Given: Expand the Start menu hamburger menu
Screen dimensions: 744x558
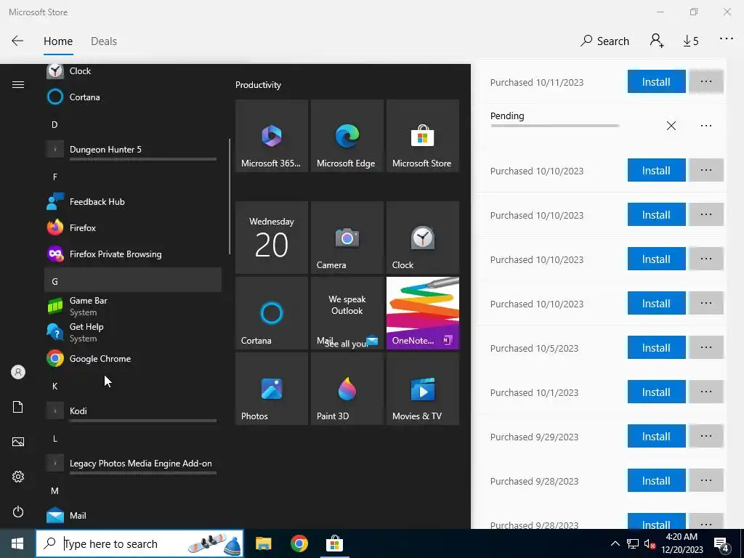Looking at the screenshot, I should (x=18, y=85).
